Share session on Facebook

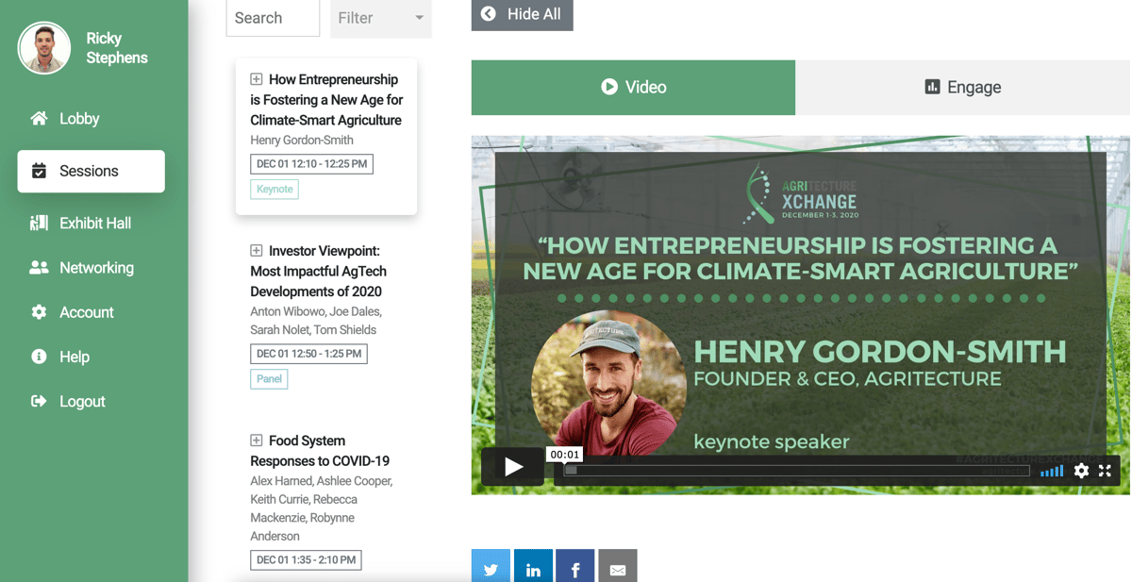pos(575,567)
